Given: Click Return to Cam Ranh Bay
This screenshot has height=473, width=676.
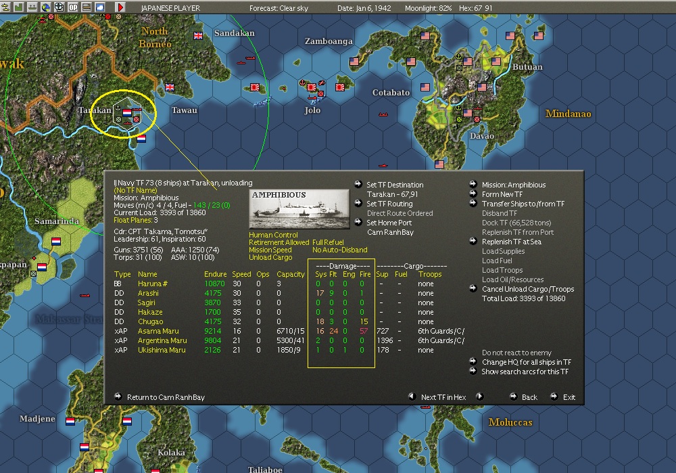Looking at the screenshot, I should pos(166,397).
